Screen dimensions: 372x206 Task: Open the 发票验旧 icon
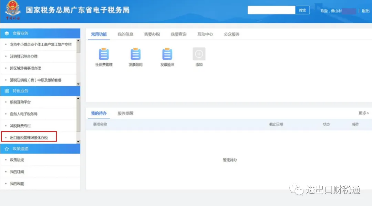click(x=167, y=54)
